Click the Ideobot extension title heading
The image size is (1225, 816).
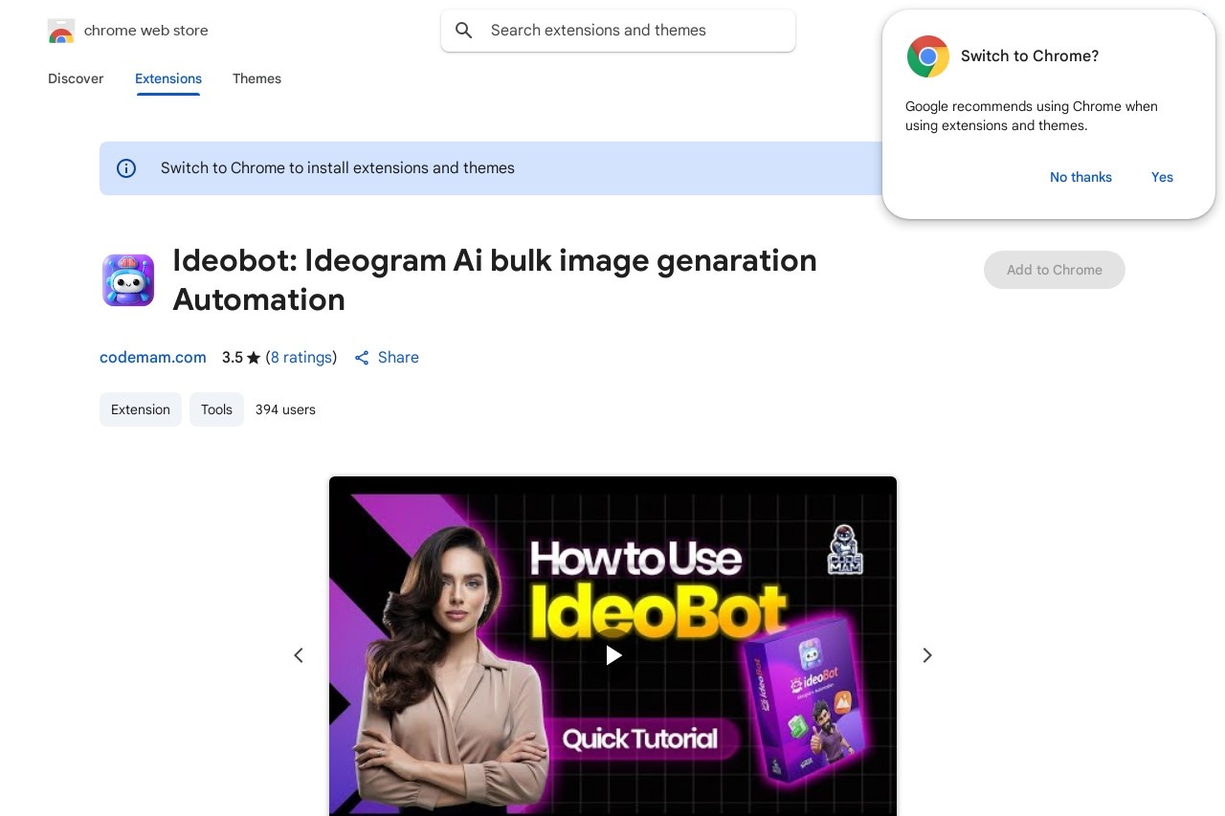coord(495,279)
